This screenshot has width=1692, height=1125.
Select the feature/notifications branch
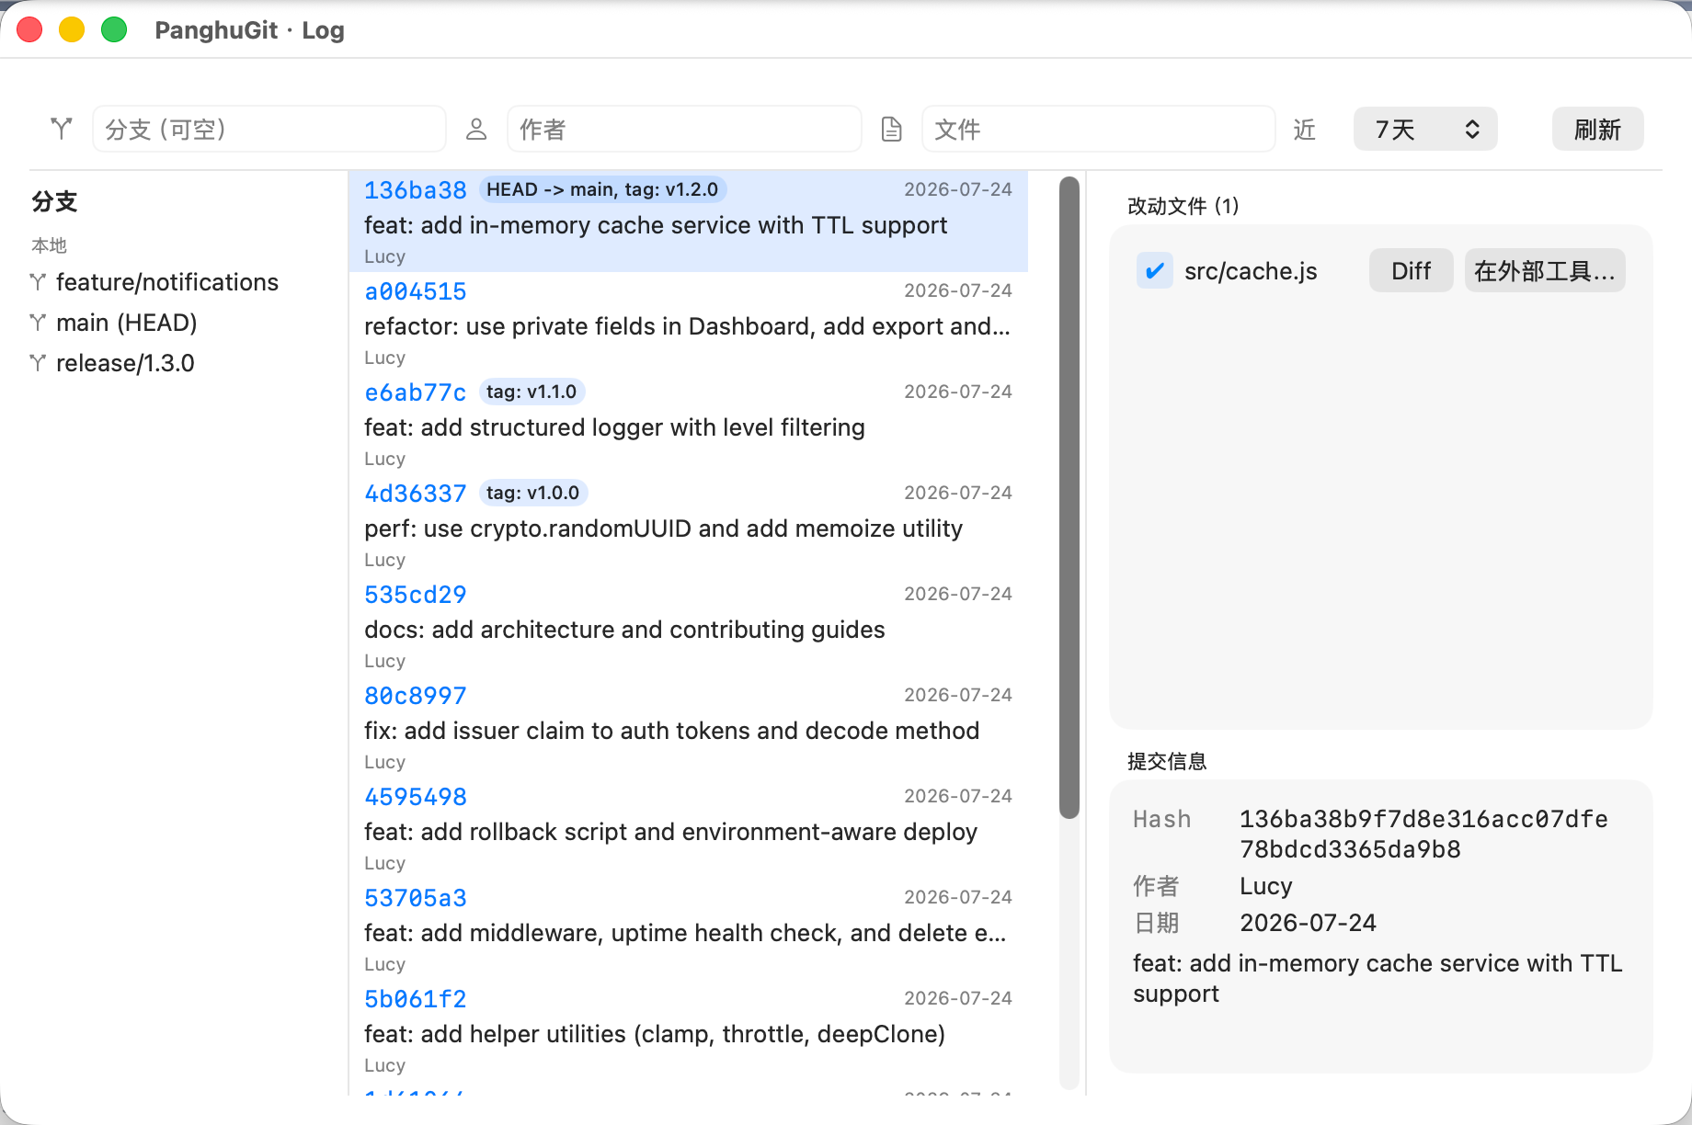(x=167, y=282)
